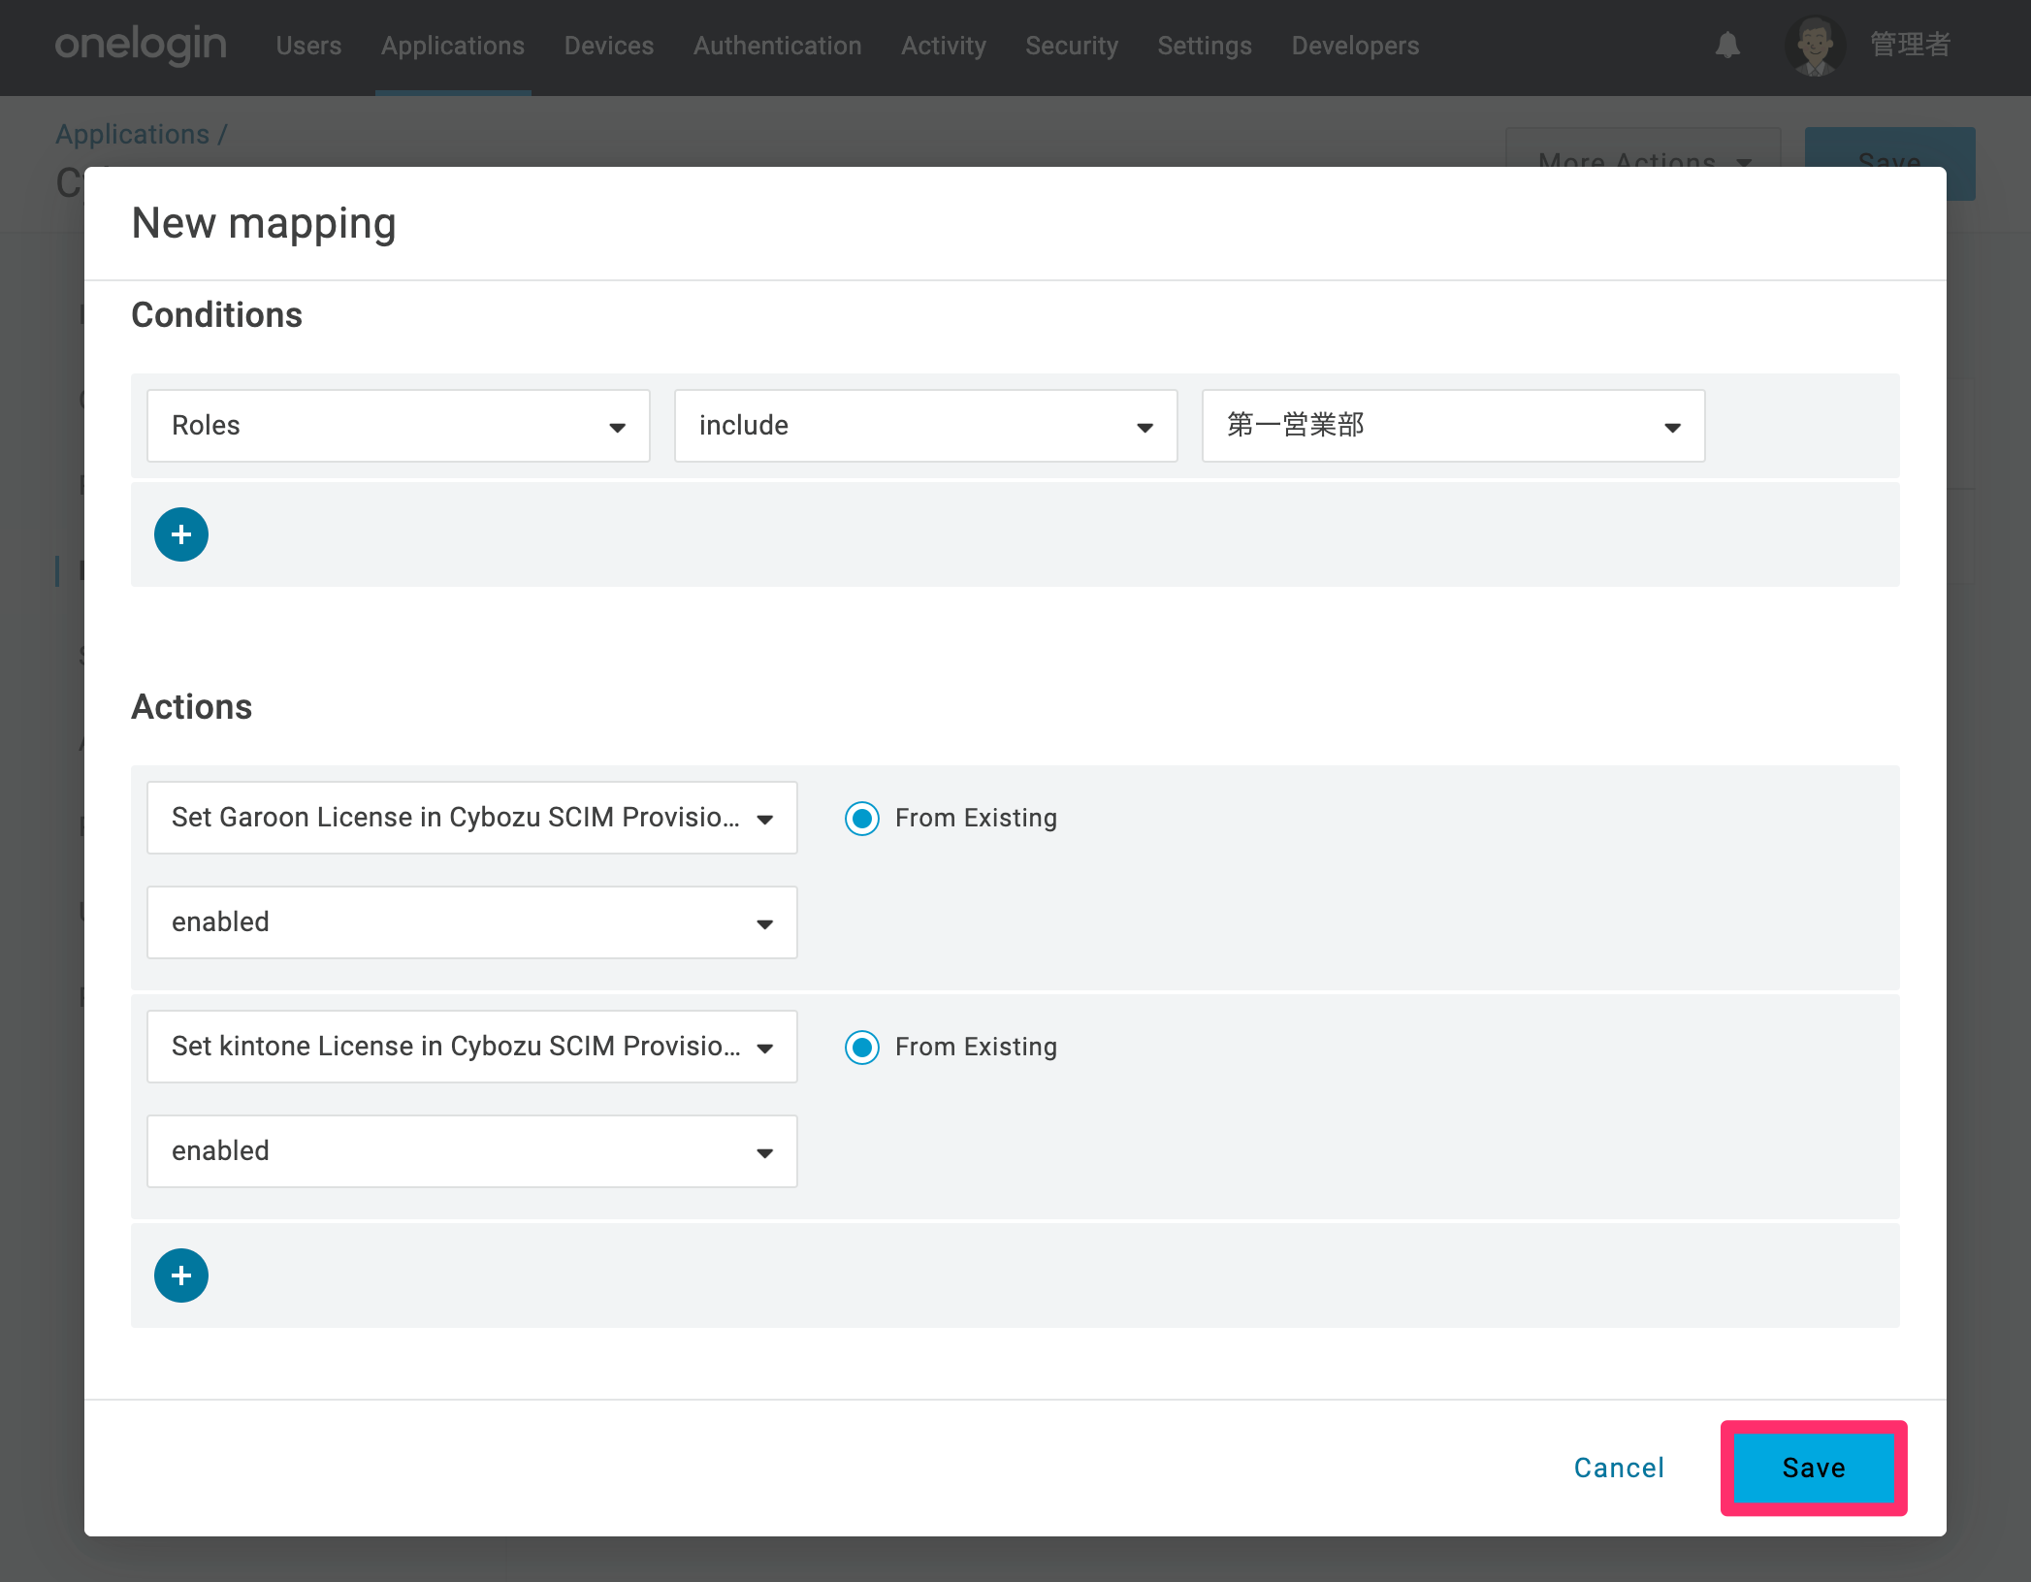Image resolution: width=2031 pixels, height=1582 pixels.
Task: Select From Existing for kintone License
Action: click(861, 1048)
